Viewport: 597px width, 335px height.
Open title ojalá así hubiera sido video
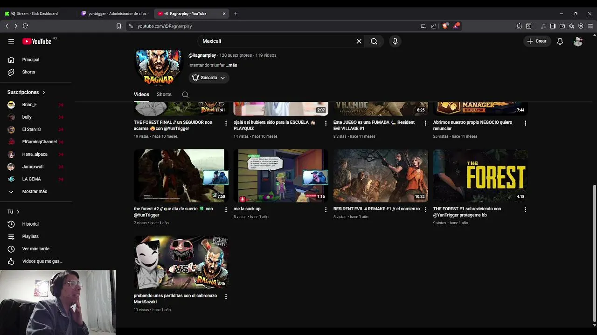click(x=274, y=126)
